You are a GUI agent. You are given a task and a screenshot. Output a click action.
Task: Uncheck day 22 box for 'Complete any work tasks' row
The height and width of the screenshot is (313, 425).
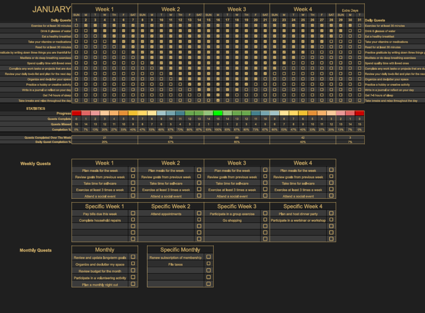274,68
